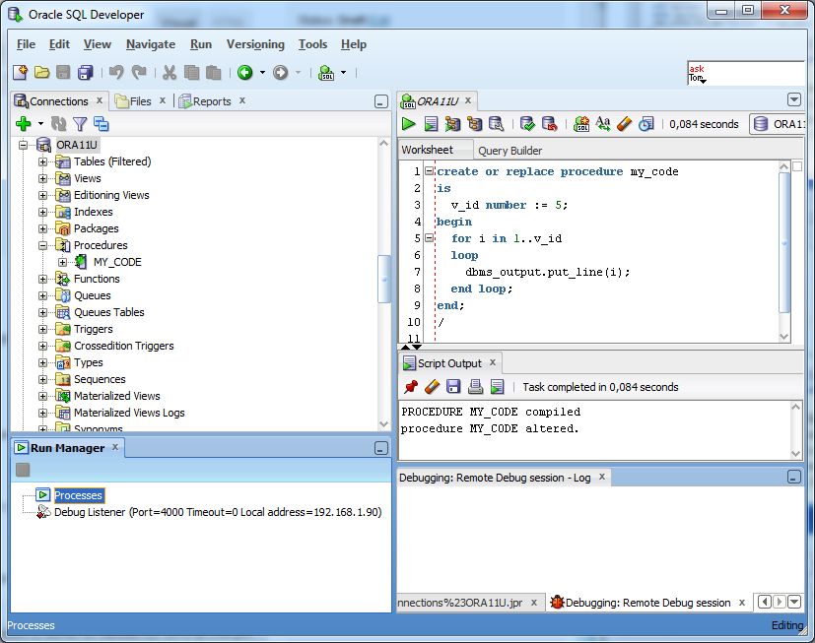
Task: Click the green New Connection plus icon
Action: 24,124
